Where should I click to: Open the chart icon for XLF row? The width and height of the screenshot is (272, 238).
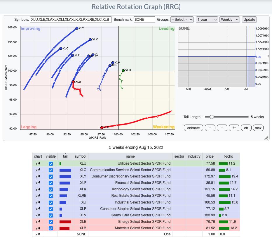pos(38,183)
